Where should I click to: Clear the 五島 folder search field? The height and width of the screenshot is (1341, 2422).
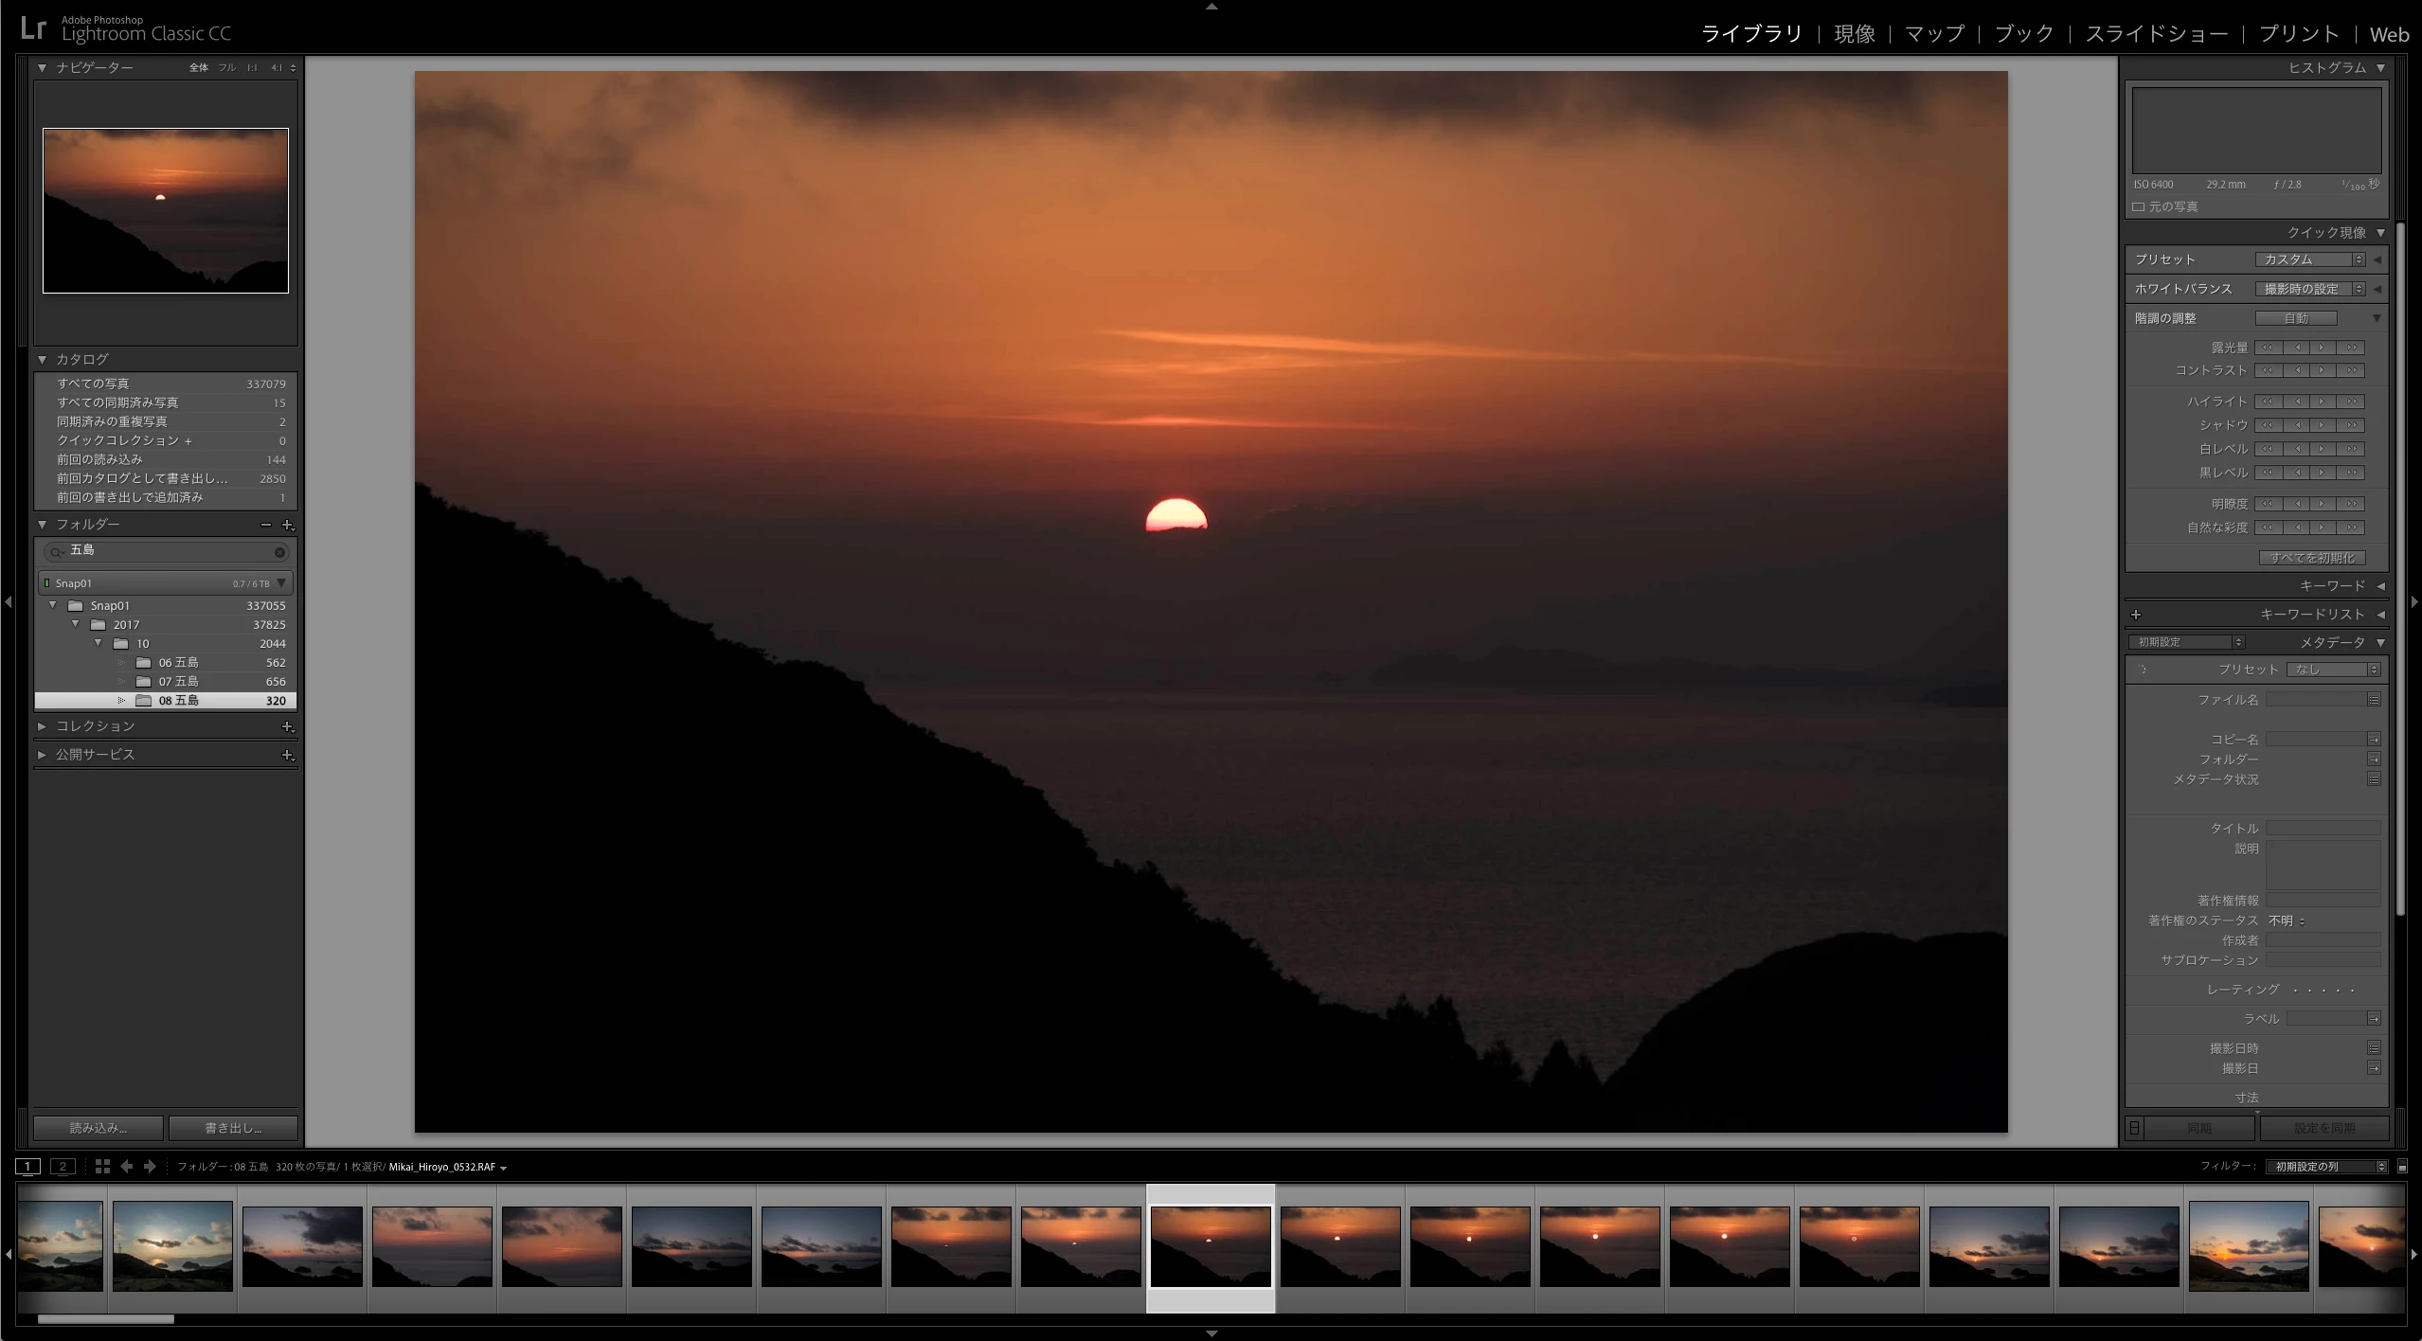point(279,552)
